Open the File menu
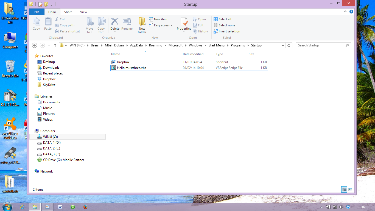Screen dimensions: 375x211 [x=36, y=12]
